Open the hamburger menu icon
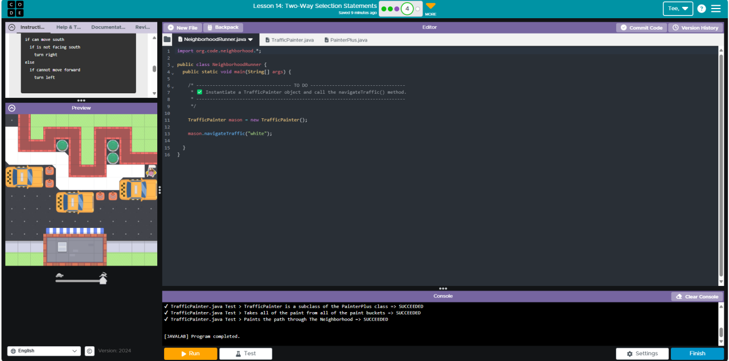Image resolution: width=729 pixels, height=361 pixels. point(715,9)
